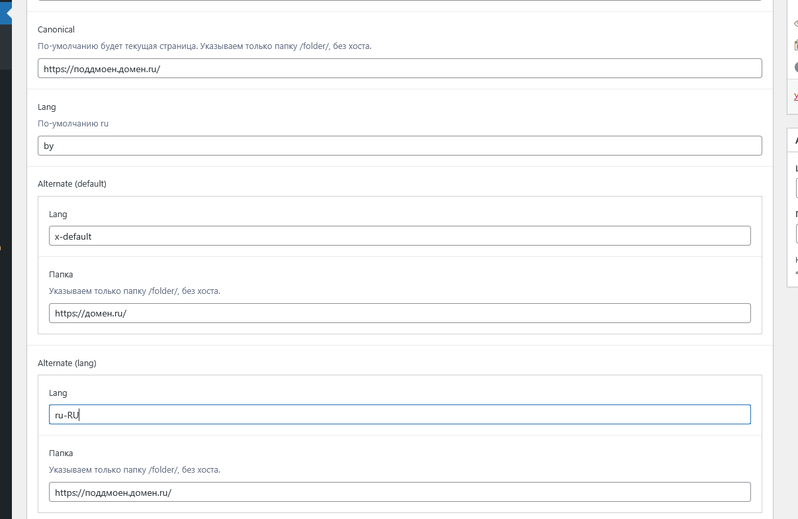Image resolution: width=798 pixels, height=519 pixels.
Task: Click the Lang field with 'x-default' value
Action: click(x=400, y=236)
